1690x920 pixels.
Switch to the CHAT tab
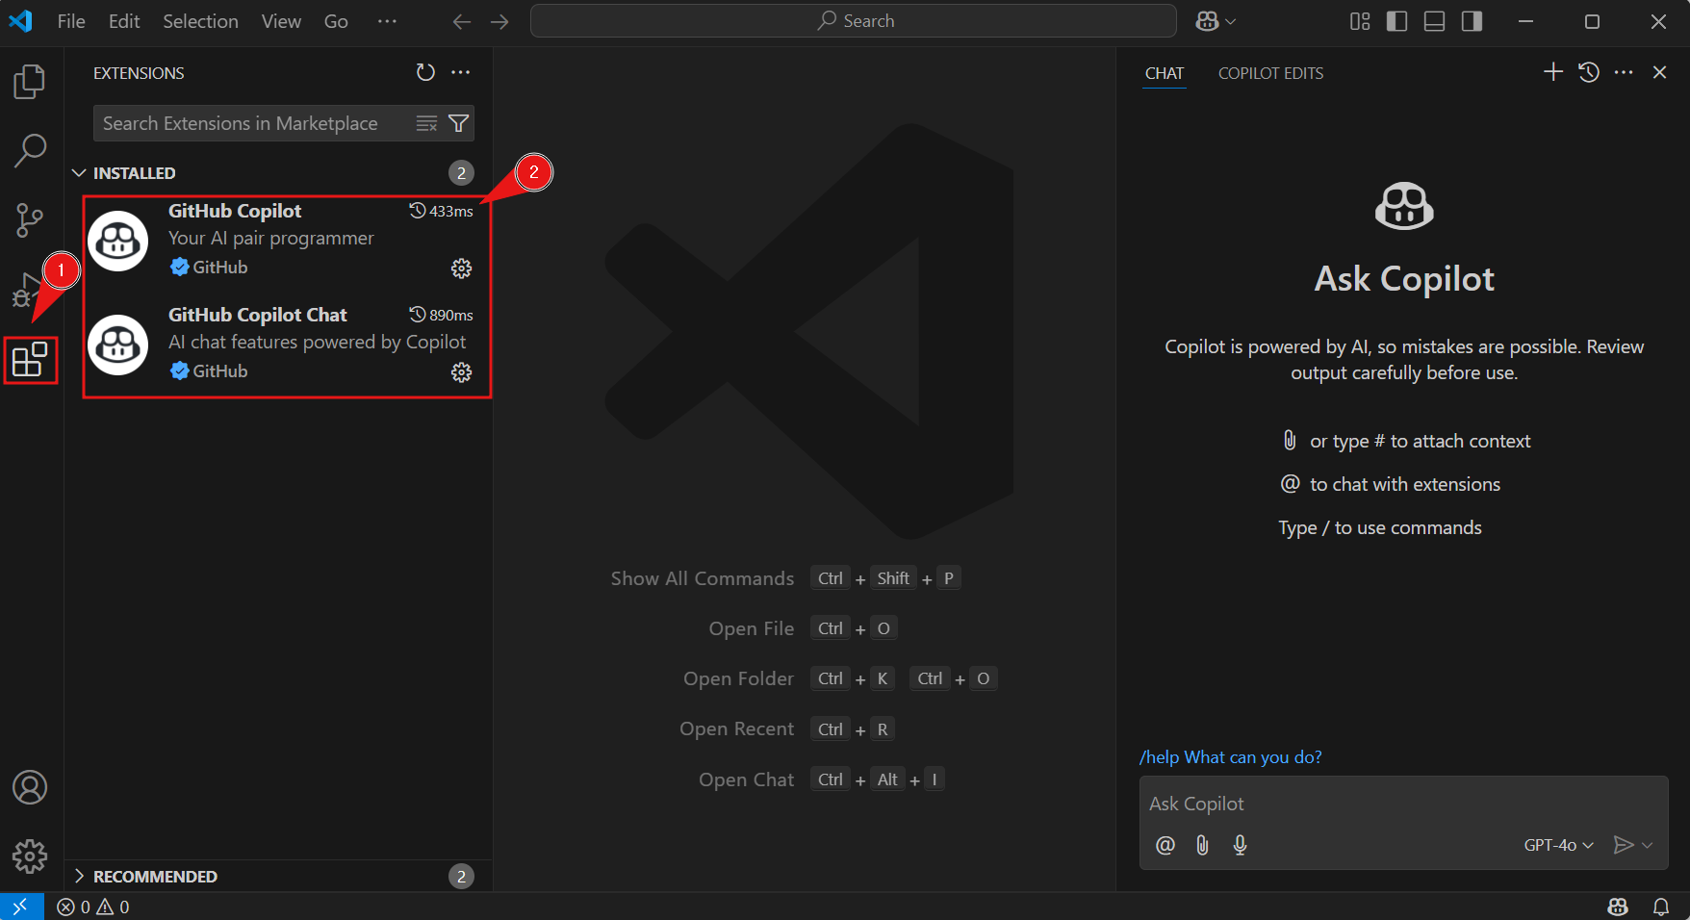1165,73
